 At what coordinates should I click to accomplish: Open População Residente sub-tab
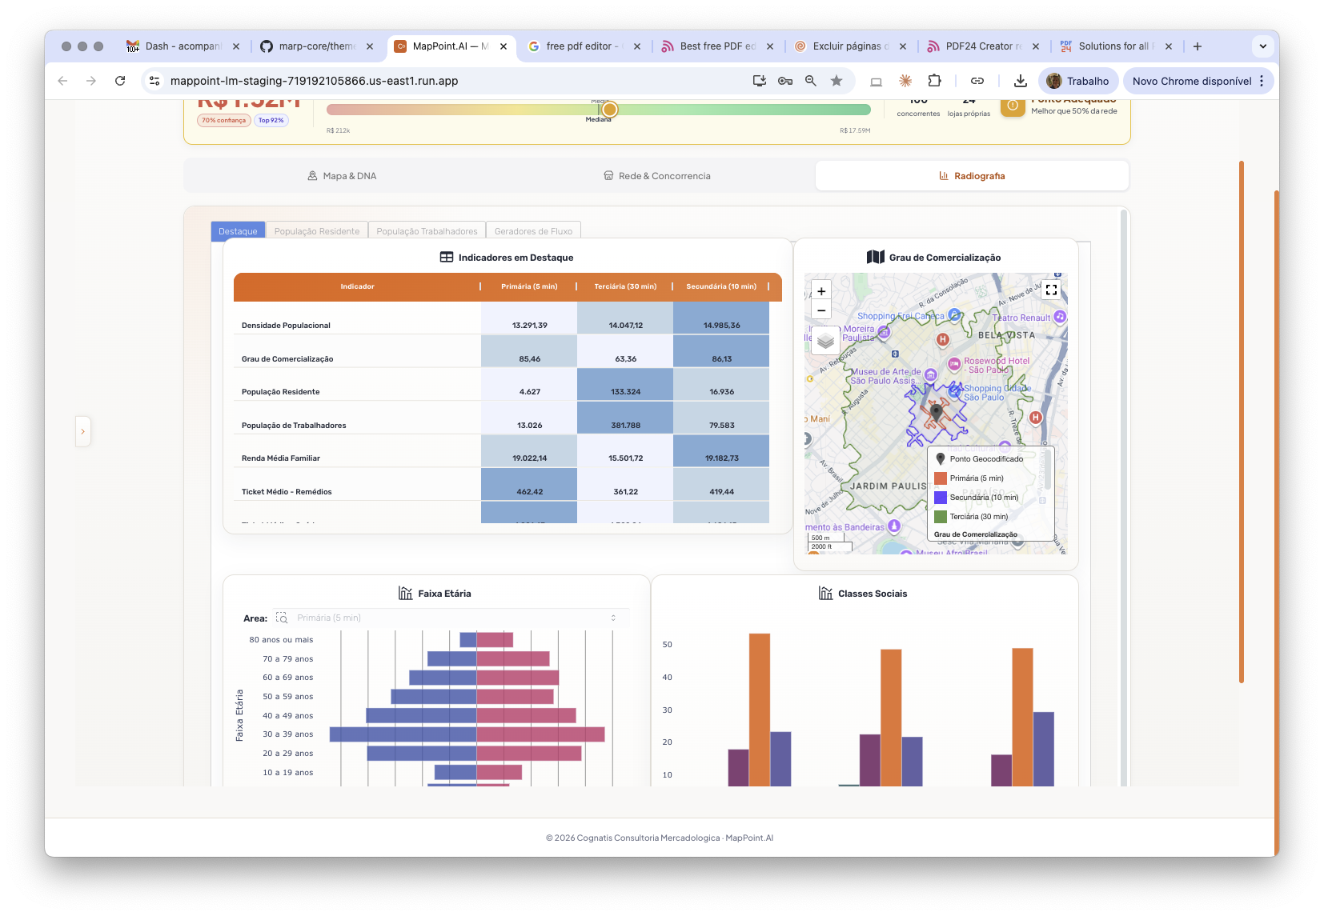coord(317,231)
